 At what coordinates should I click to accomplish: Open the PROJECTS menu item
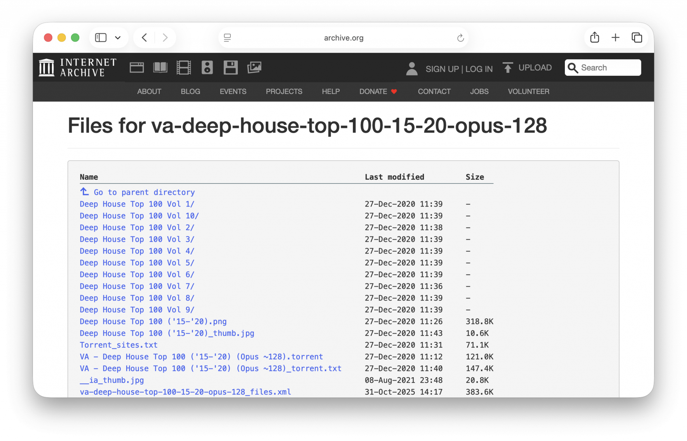pyautogui.click(x=284, y=92)
